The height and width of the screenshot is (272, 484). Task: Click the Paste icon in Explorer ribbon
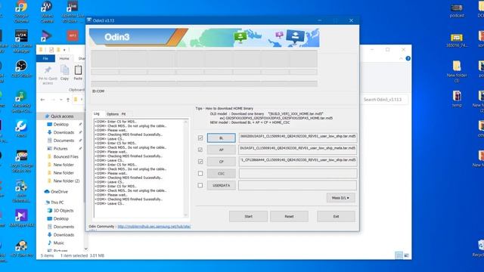78,73
